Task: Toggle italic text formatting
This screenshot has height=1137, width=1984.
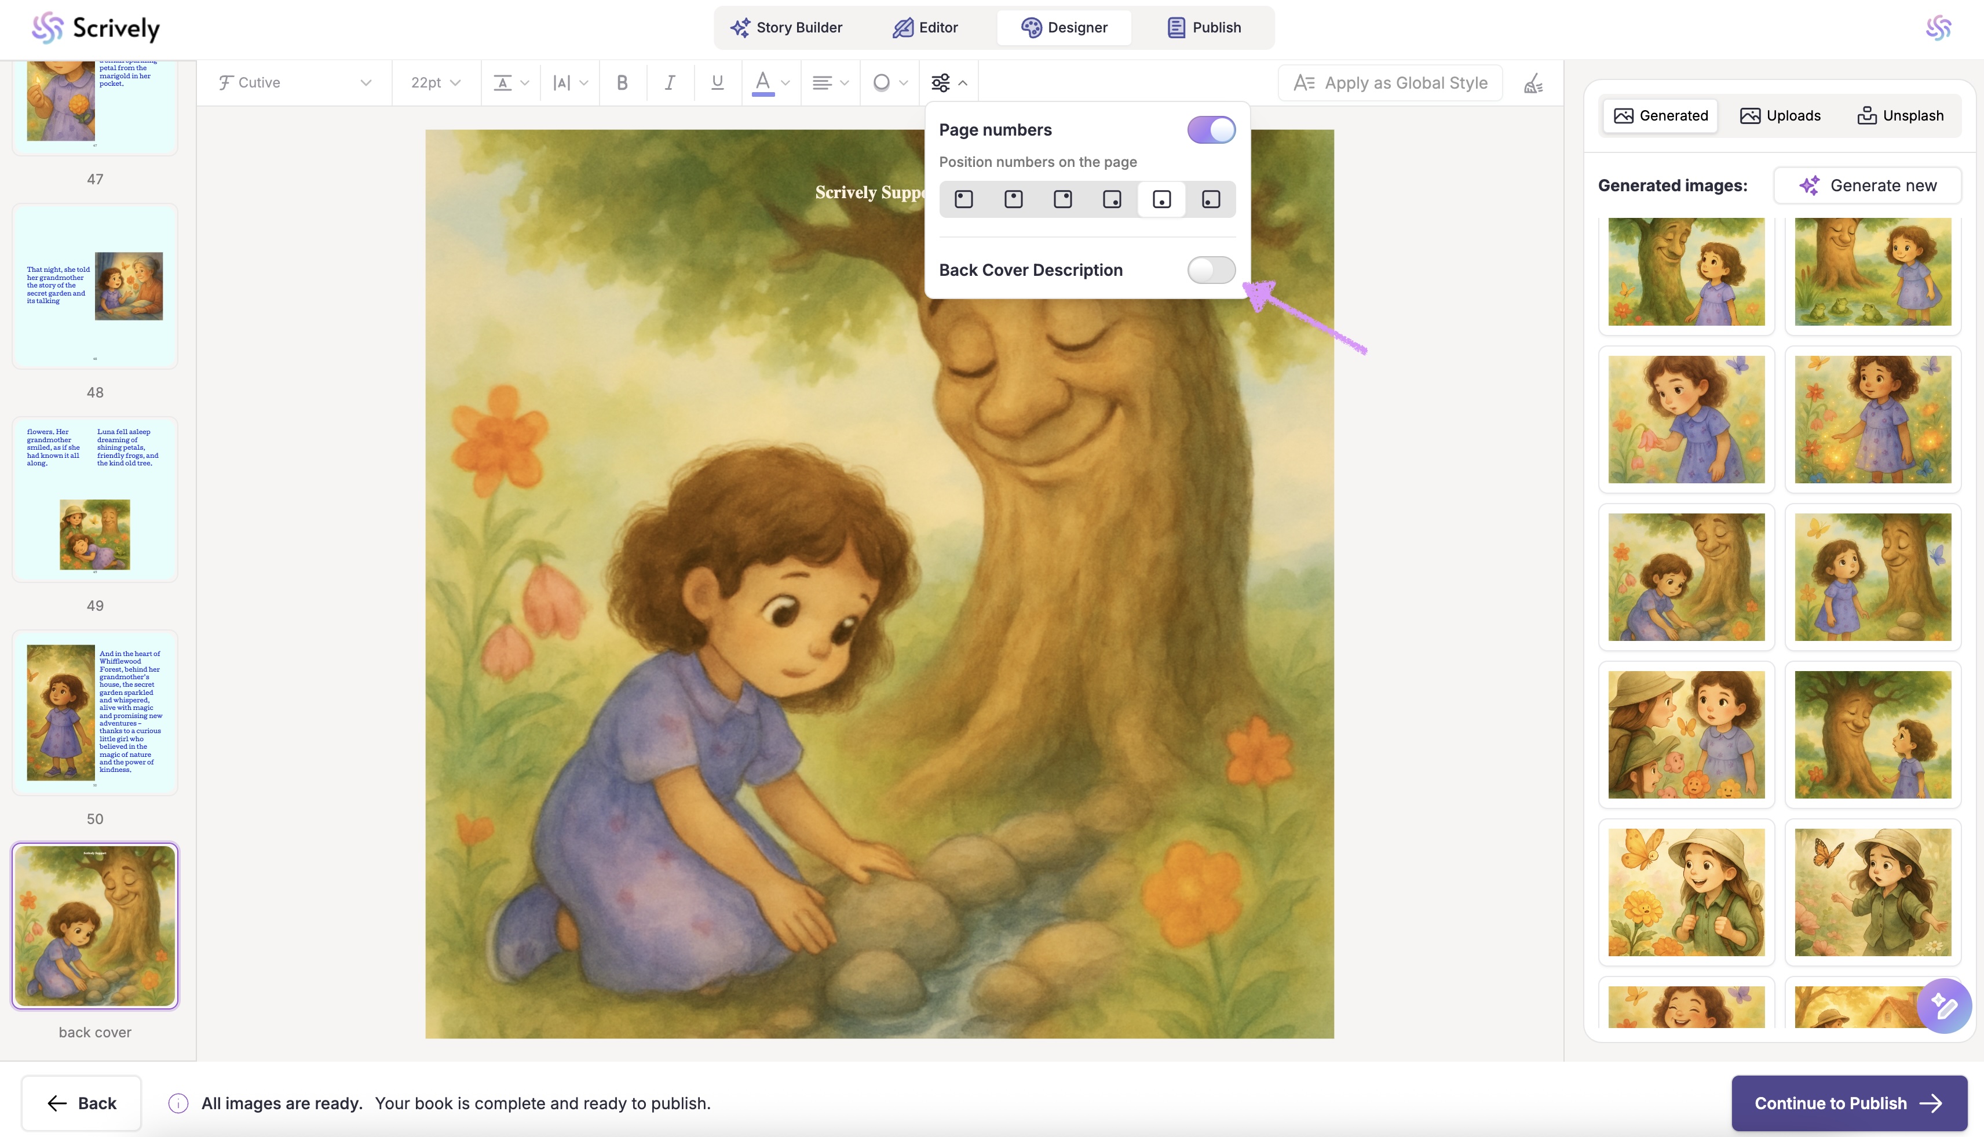Action: click(x=670, y=83)
